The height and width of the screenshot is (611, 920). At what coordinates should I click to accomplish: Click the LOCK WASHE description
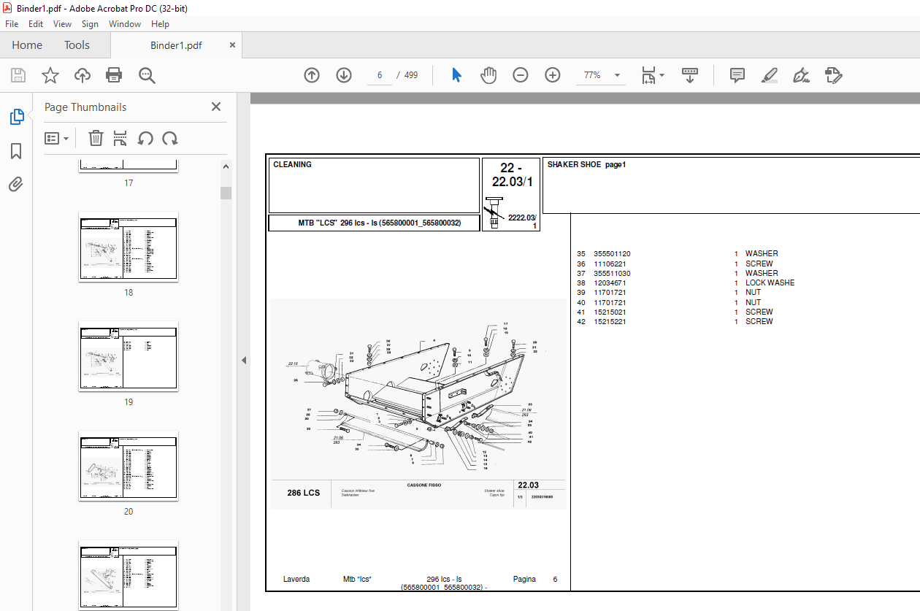(x=770, y=283)
